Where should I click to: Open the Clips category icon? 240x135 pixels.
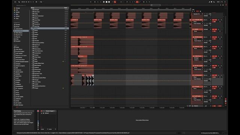pos(15,39)
